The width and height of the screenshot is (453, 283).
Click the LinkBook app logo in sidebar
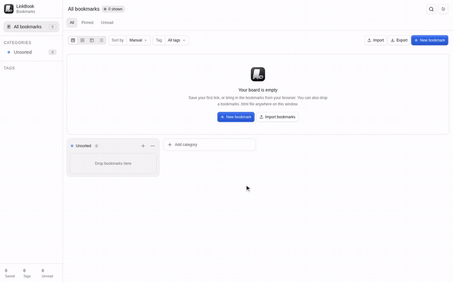click(8, 8)
